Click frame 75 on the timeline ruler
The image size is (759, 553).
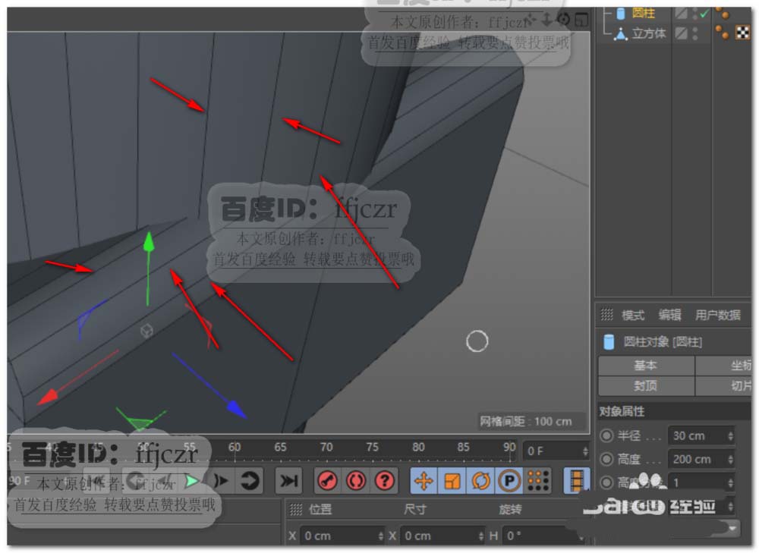(x=372, y=447)
